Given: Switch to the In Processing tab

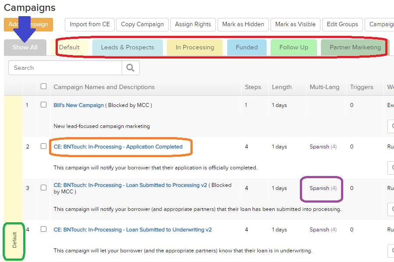Looking at the screenshot, I should click(x=195, y=48).
